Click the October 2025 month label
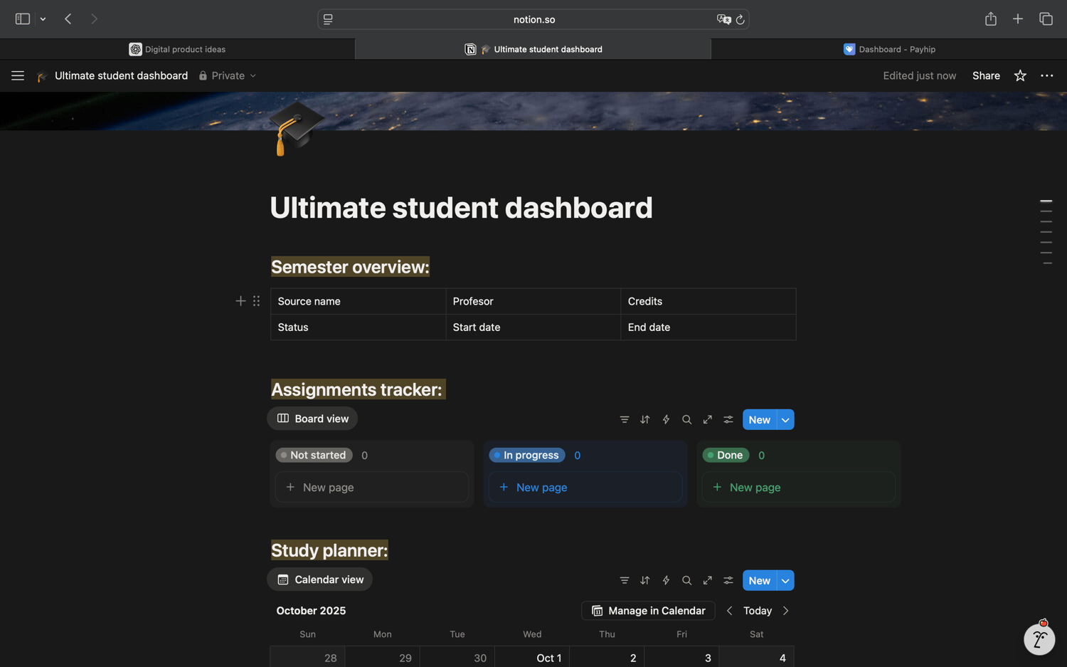This screenshot has height=667, width=1067. point(311,611)
